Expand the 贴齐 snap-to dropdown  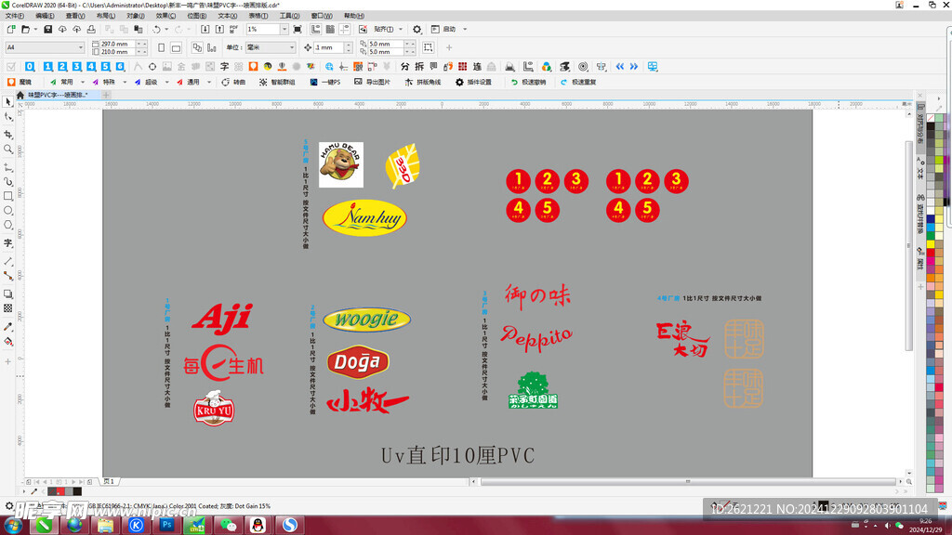point(401,29)
